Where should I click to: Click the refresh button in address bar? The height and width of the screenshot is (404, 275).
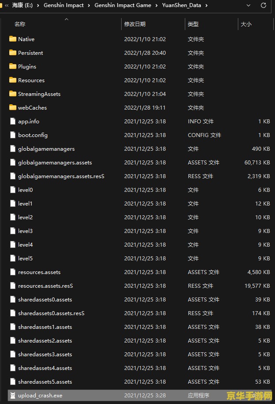[264, 5]
